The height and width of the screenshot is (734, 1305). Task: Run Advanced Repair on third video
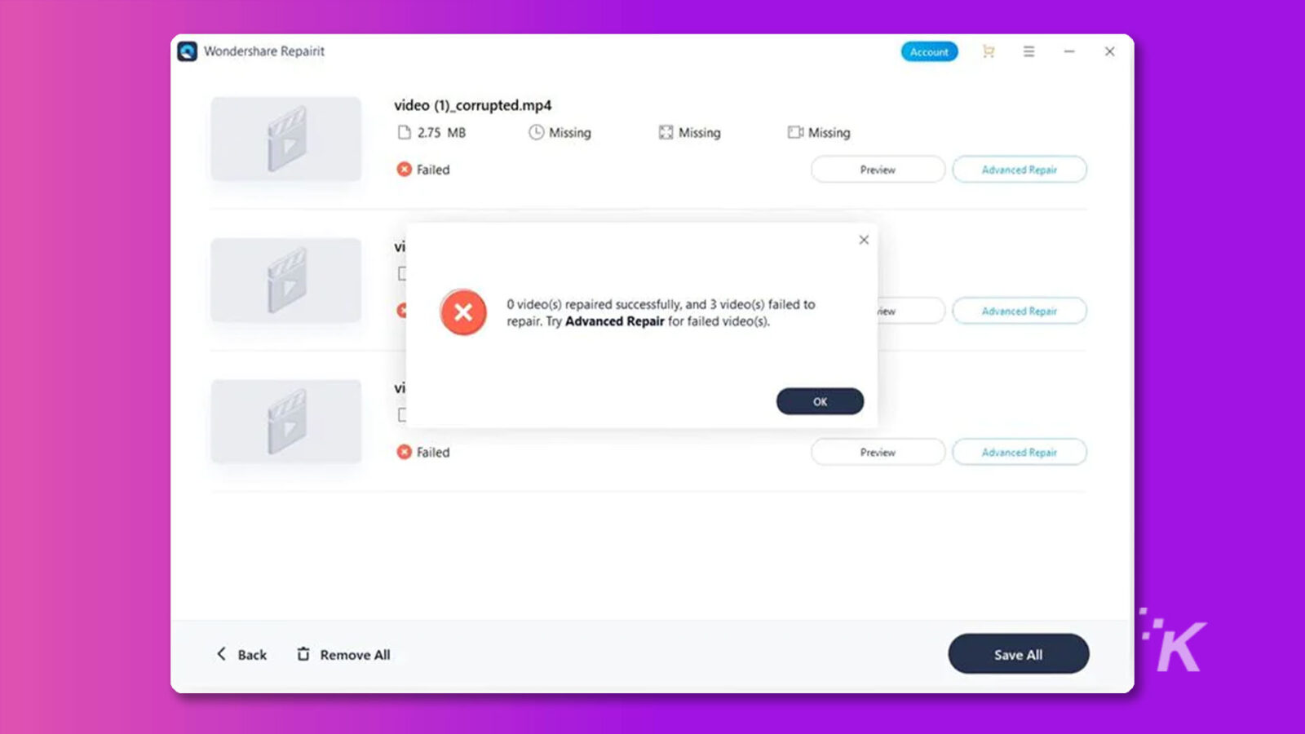(1019, 452)
